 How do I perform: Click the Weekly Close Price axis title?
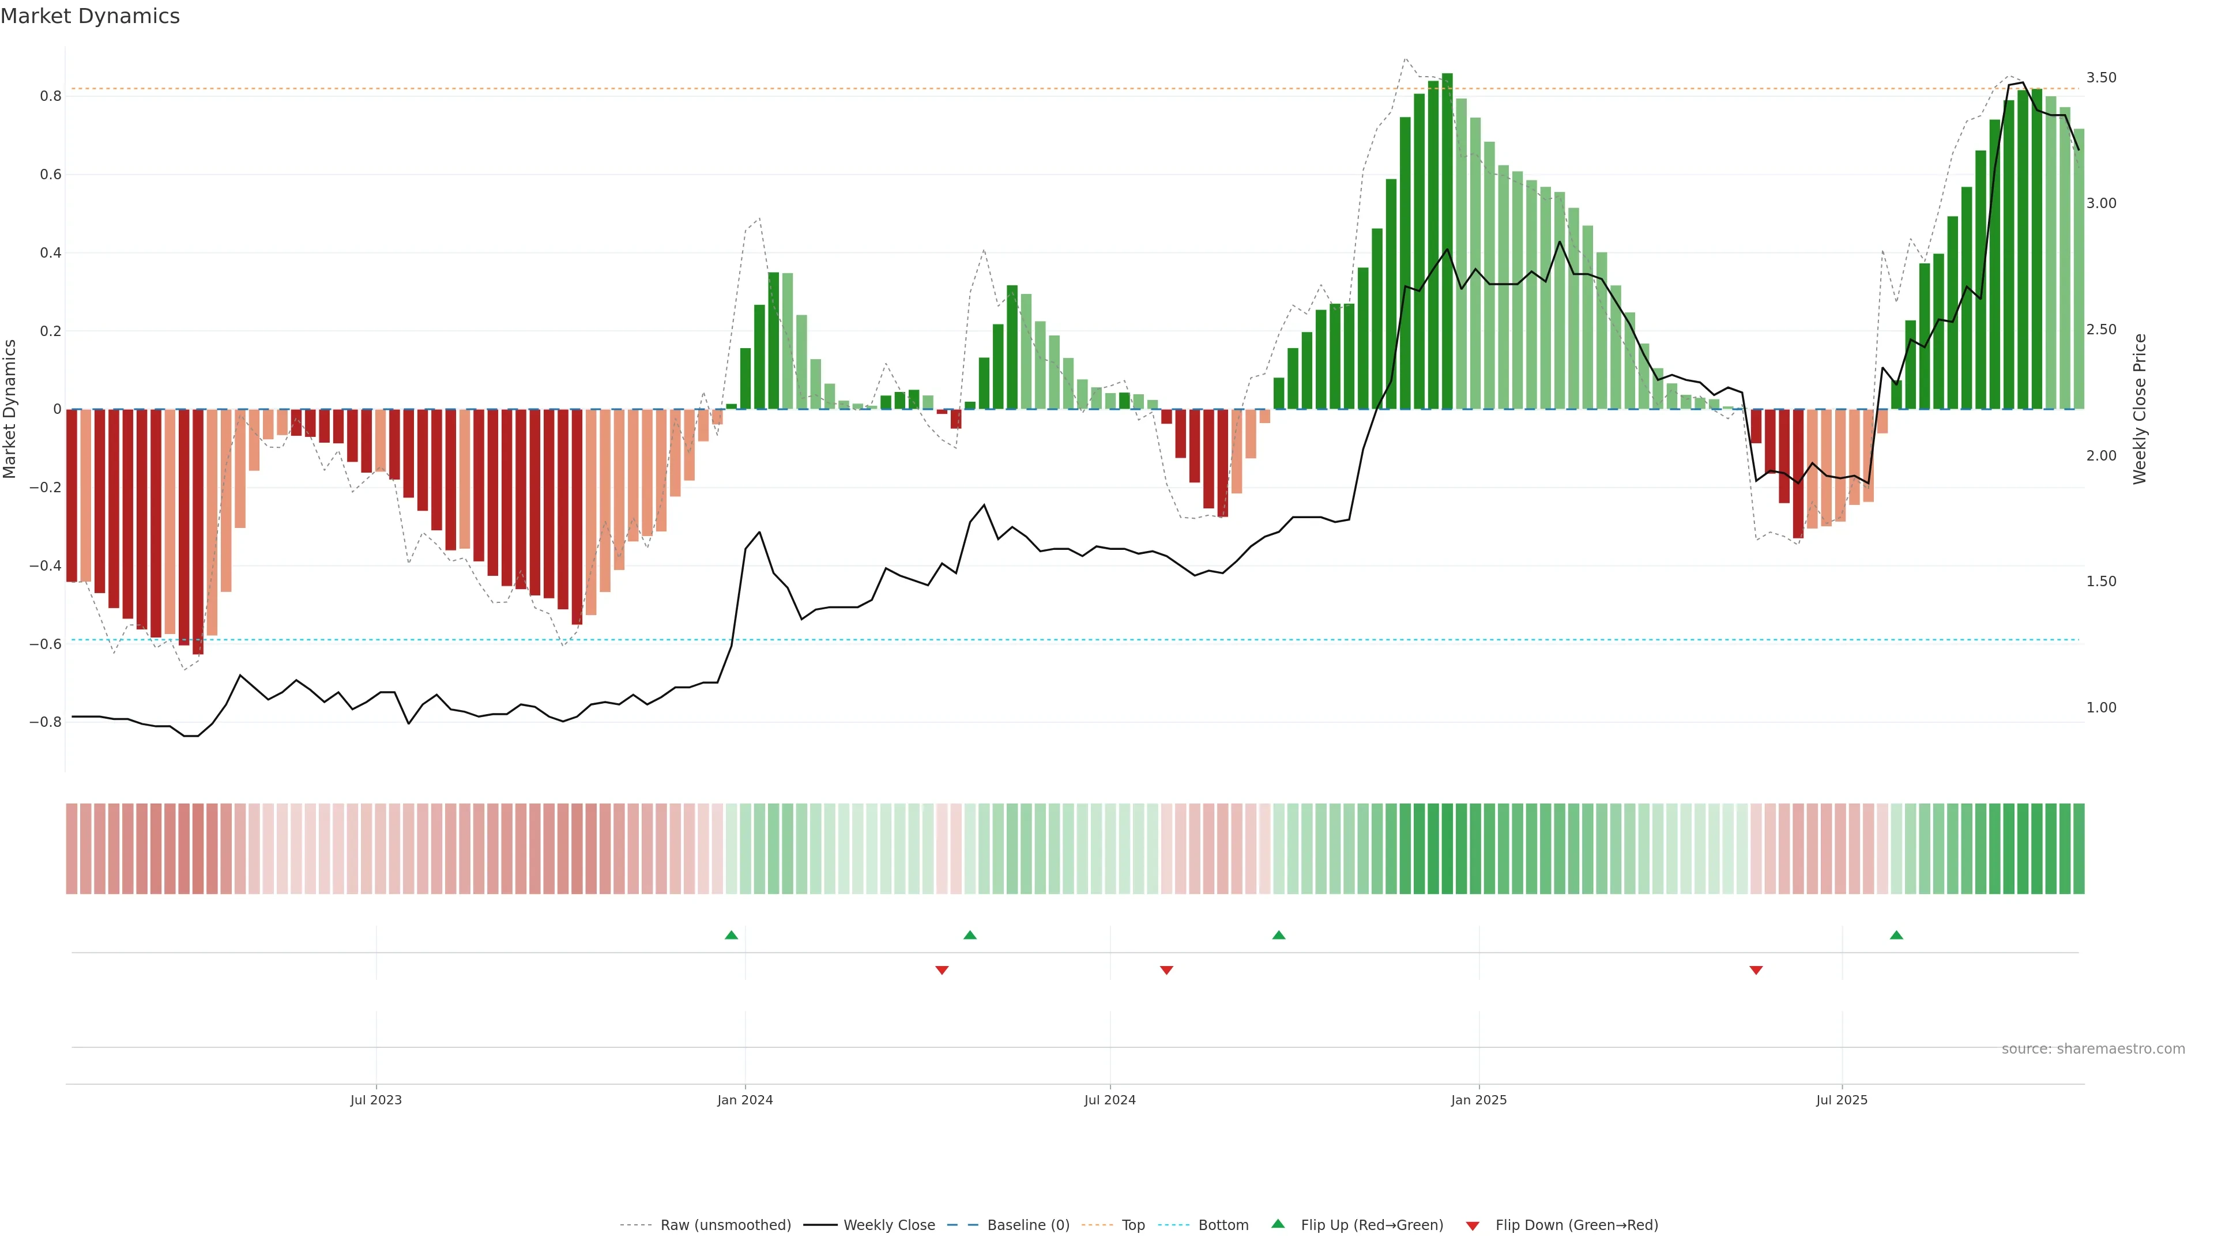(2139, 409)
